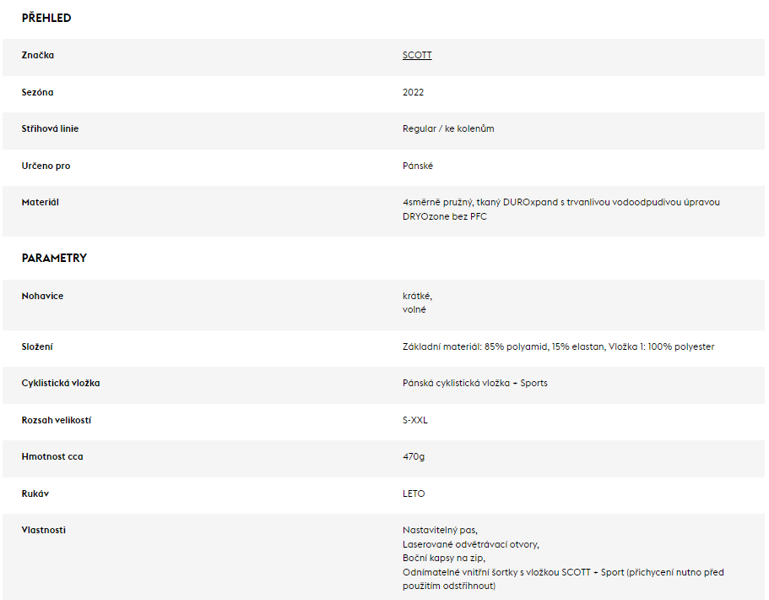
Task: Open the SCOTT brand link
Action: (417, 56)
